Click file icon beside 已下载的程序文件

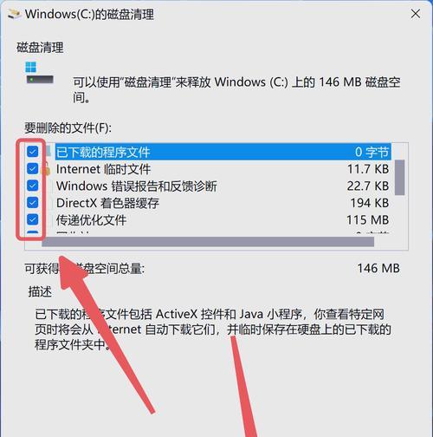(x=48, y=150)
